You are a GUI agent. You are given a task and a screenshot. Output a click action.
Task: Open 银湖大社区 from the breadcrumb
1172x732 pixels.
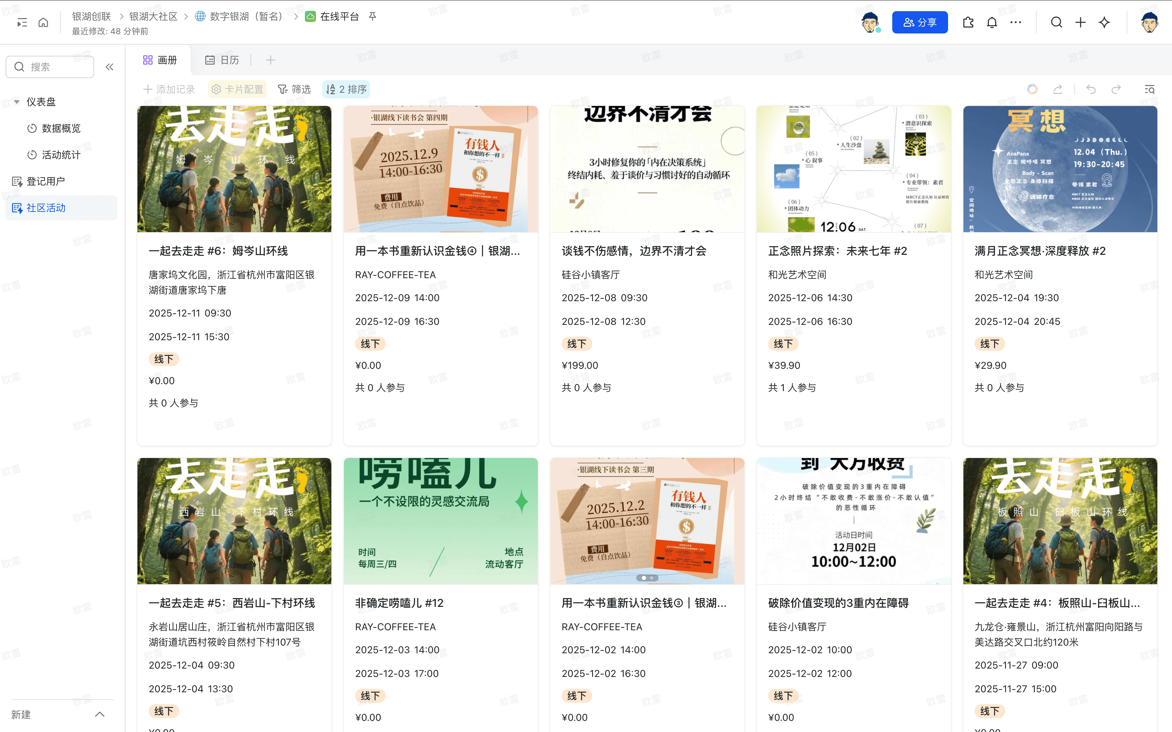[x=152, y=16]
